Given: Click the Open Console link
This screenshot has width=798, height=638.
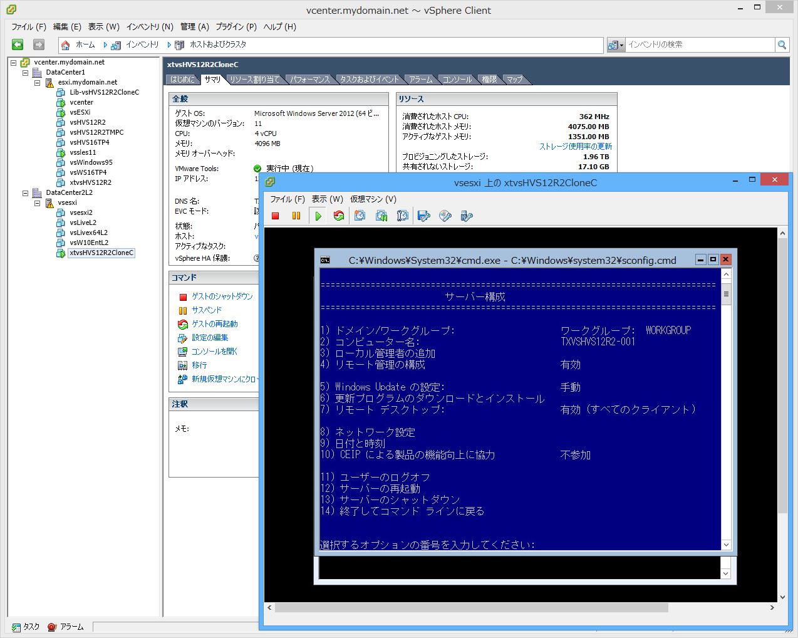Looking at the screenshot, I should click(x=215, y=352).
